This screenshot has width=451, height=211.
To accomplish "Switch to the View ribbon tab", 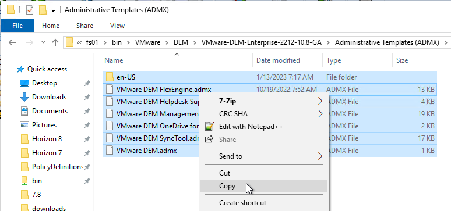I will tap(117, 26).
